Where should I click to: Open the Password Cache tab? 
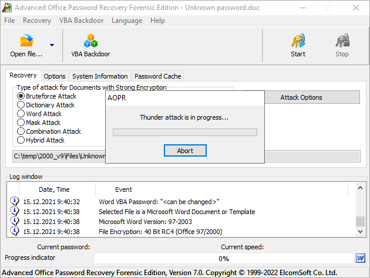tap(158, 76)
